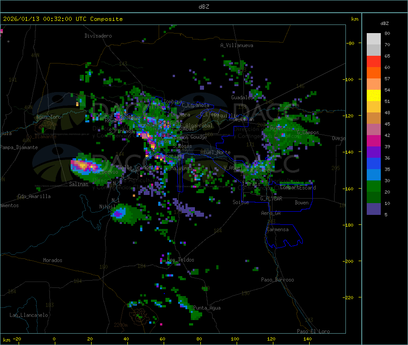Select the light gray 70-80 dBZ swatch
The height and width of the screenshot is (345, 408).
coord(374,39)
